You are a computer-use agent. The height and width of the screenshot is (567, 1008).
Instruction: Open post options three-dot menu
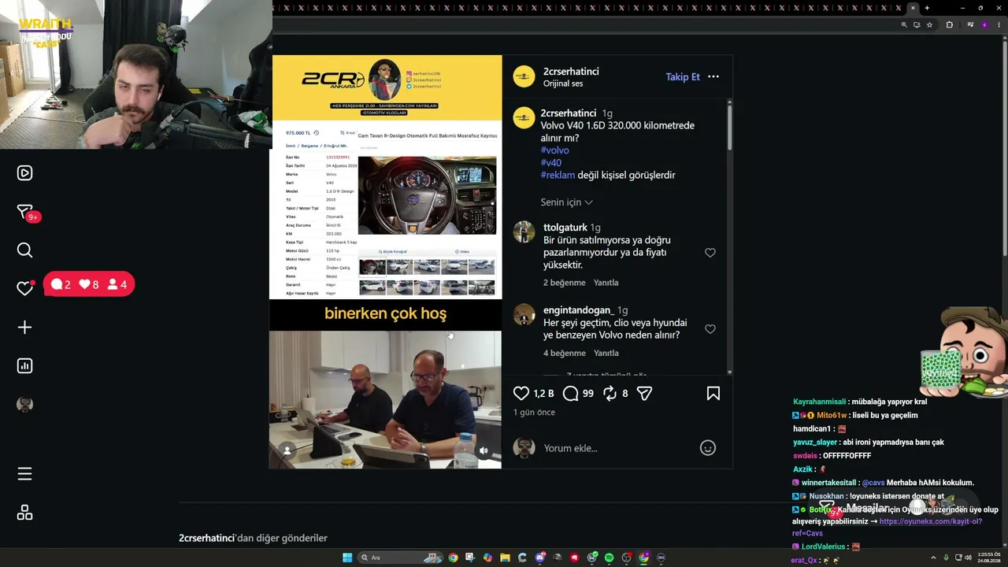pos(713,76)
